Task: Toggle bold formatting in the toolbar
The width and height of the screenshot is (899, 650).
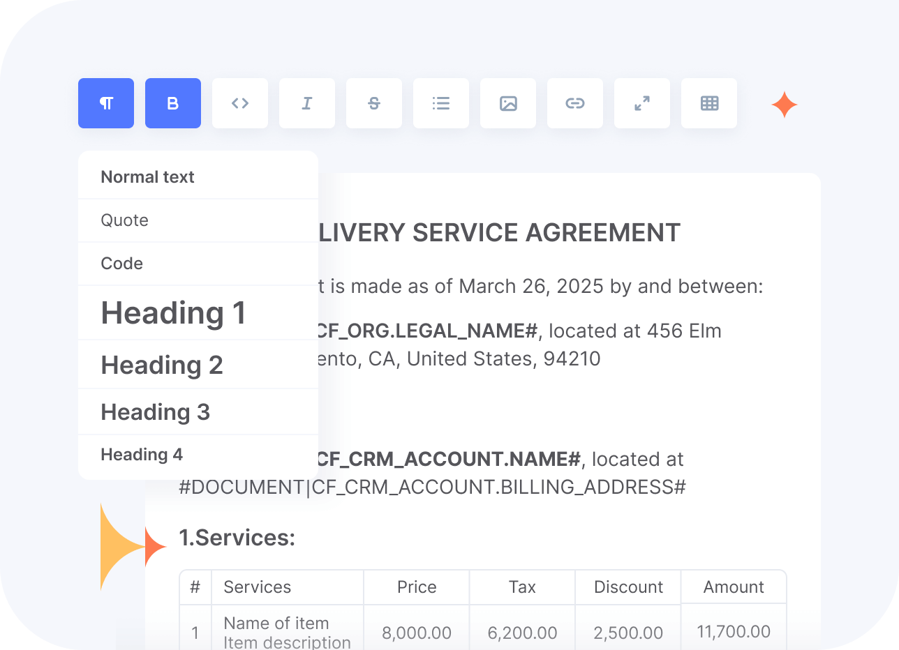Action: (x=173, y=103)
